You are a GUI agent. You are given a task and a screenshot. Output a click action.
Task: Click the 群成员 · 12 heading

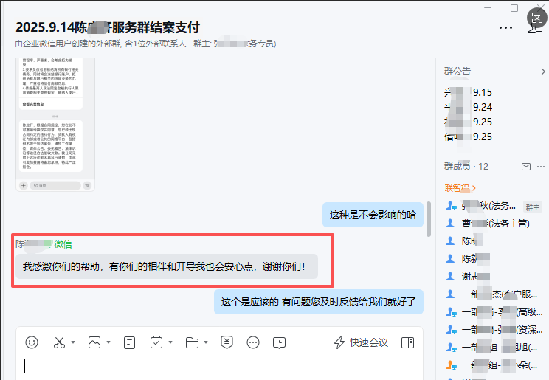pyautogui.click(x=466, y=167)
